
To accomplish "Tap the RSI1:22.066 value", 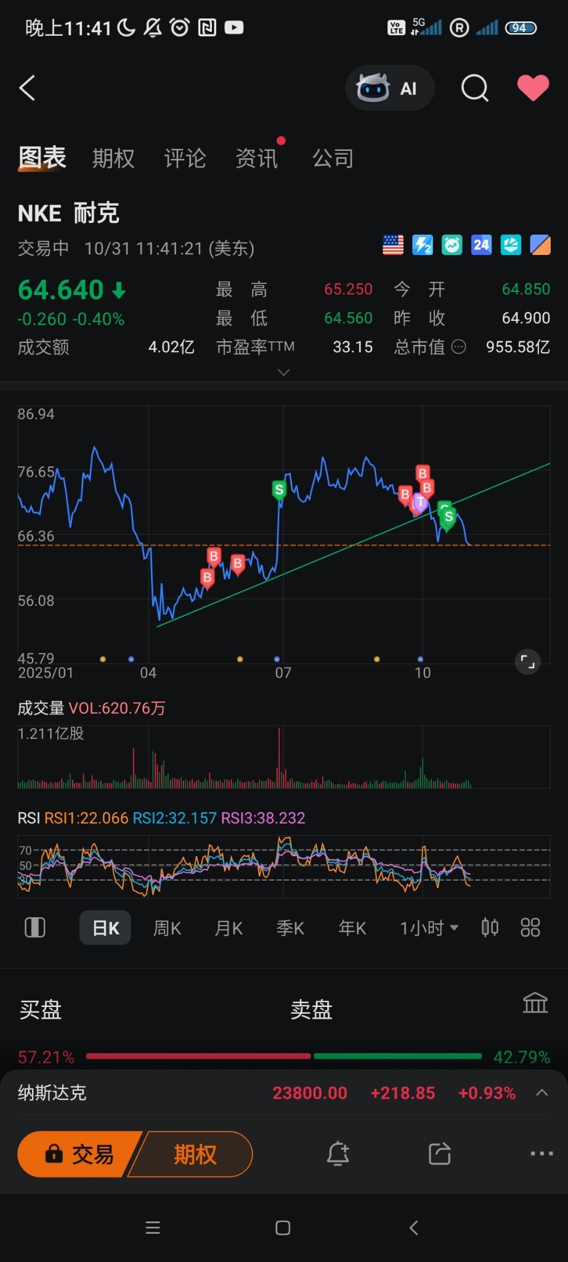I will [x=86, y=818].
